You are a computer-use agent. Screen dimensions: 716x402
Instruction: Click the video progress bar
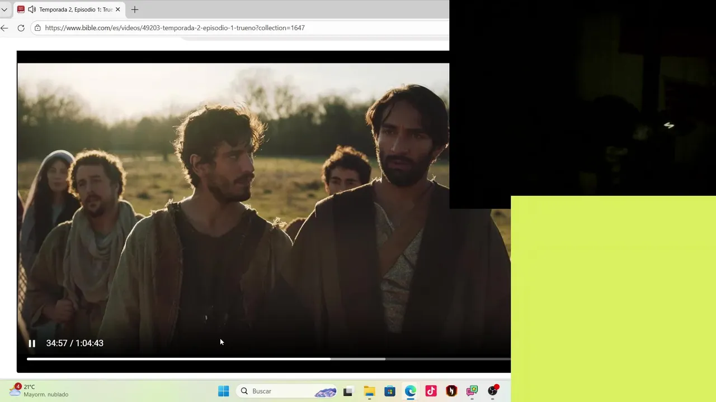click(268, 359)
